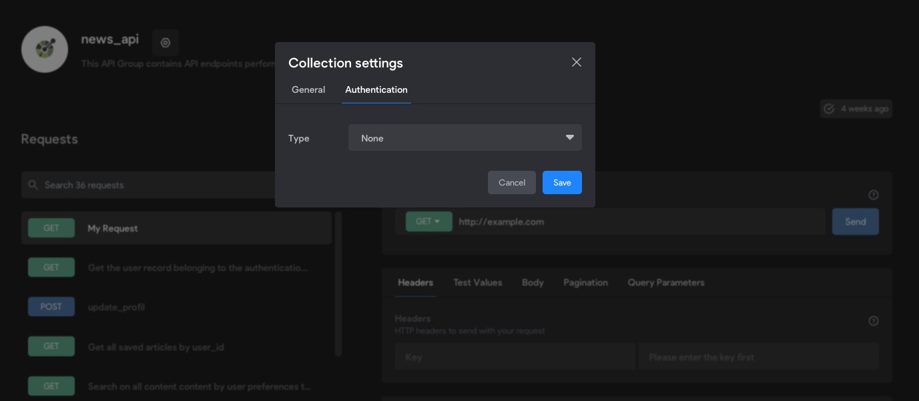
Task: Click the Send request button
Action: click(856, 222)
